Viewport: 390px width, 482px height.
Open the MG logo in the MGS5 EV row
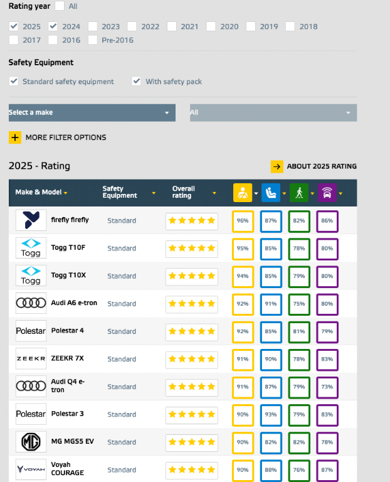click(31, 441)
